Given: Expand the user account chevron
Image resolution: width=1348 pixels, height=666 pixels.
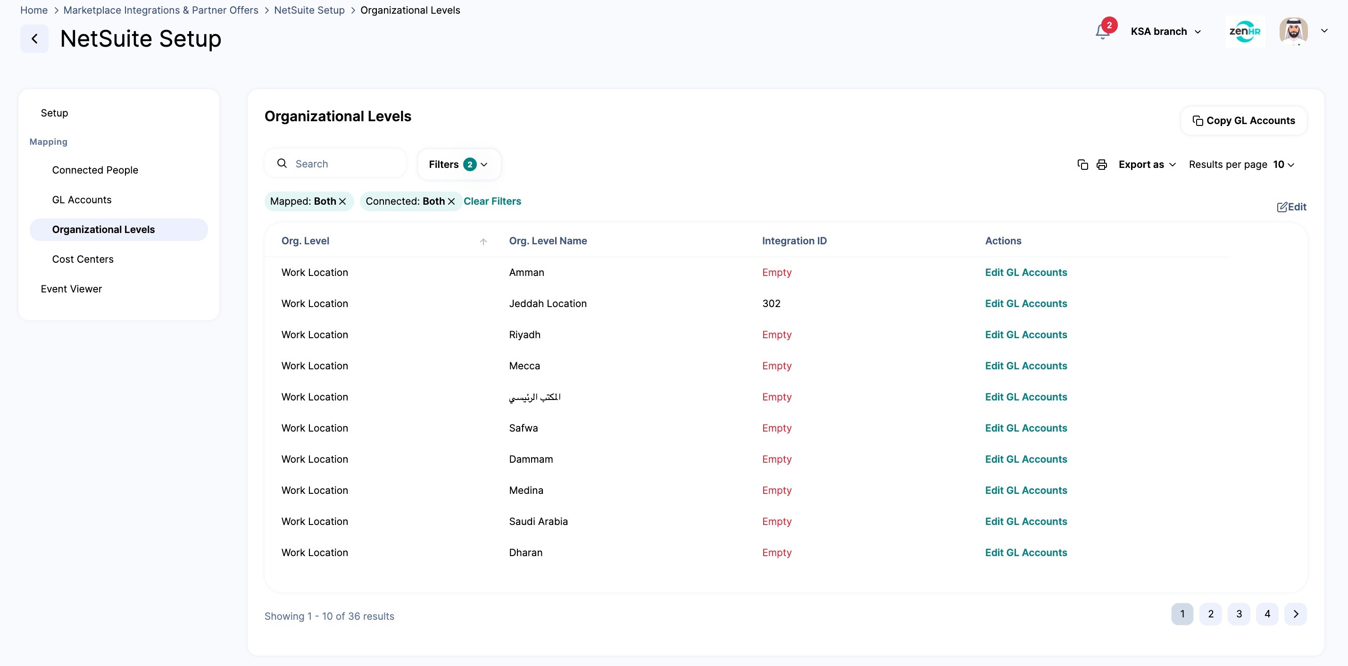Looking at the screenshot, I should click(1324, 31).
